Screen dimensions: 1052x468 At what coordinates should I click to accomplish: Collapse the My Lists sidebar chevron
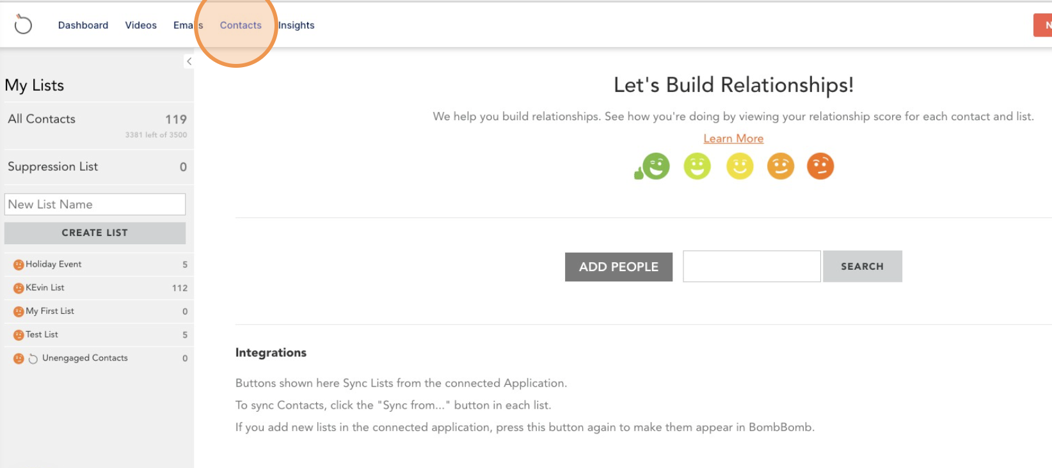189,61
